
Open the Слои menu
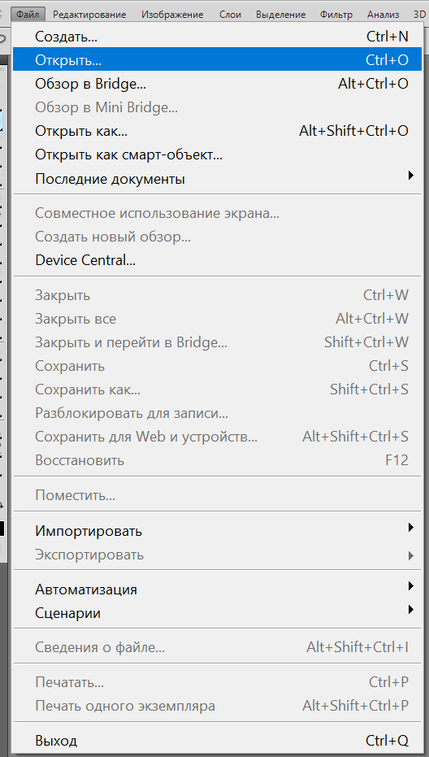(x=230, y=15)
